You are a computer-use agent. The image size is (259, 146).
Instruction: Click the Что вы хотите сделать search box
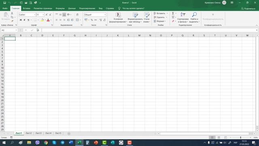133,8
